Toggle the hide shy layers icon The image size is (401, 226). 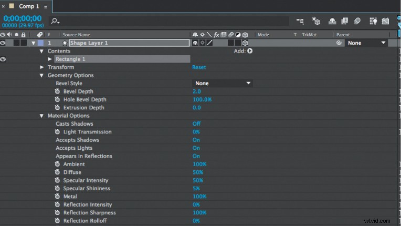point(332,21)
